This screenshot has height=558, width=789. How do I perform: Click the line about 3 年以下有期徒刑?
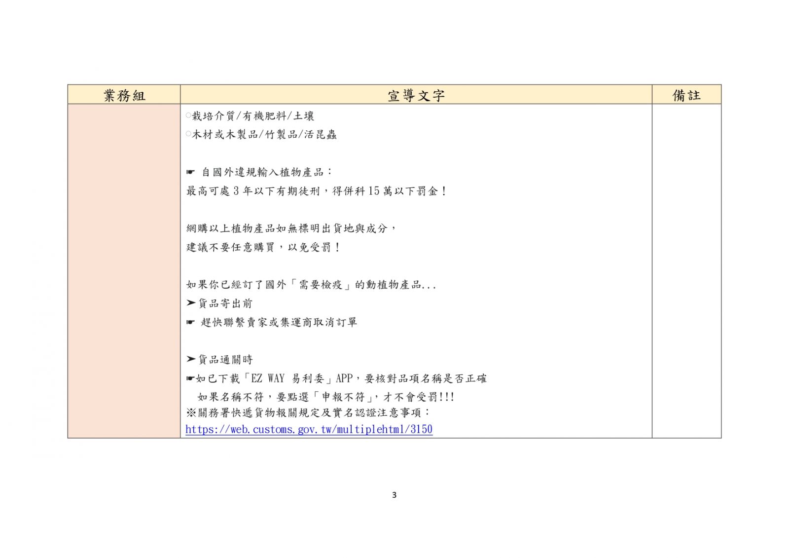coord(316,191)
